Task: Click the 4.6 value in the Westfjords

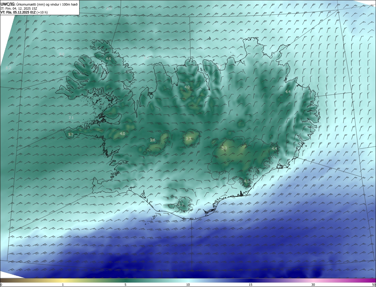Action: pos(108,59)
